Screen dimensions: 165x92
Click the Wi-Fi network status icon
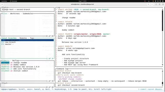point(156,1)
